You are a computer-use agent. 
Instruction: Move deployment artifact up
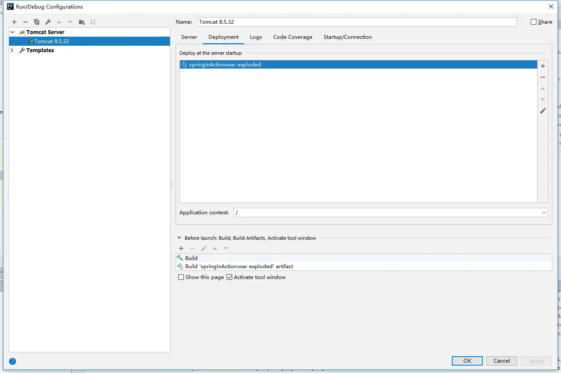(x=543, y=88)
